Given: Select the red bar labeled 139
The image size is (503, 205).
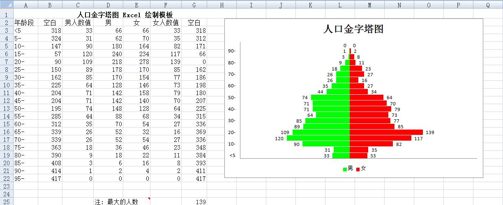Looking at the screenshot, I should (386, 132).
